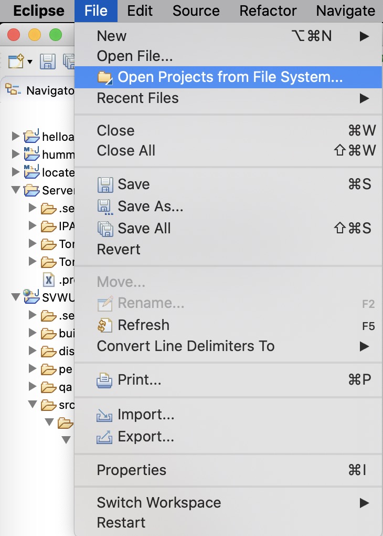Choose Close in the File menu
The width and height of the screenshot is (383, 536).
pos(228,130)
